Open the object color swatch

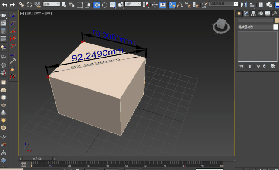(x=276, y=20)
